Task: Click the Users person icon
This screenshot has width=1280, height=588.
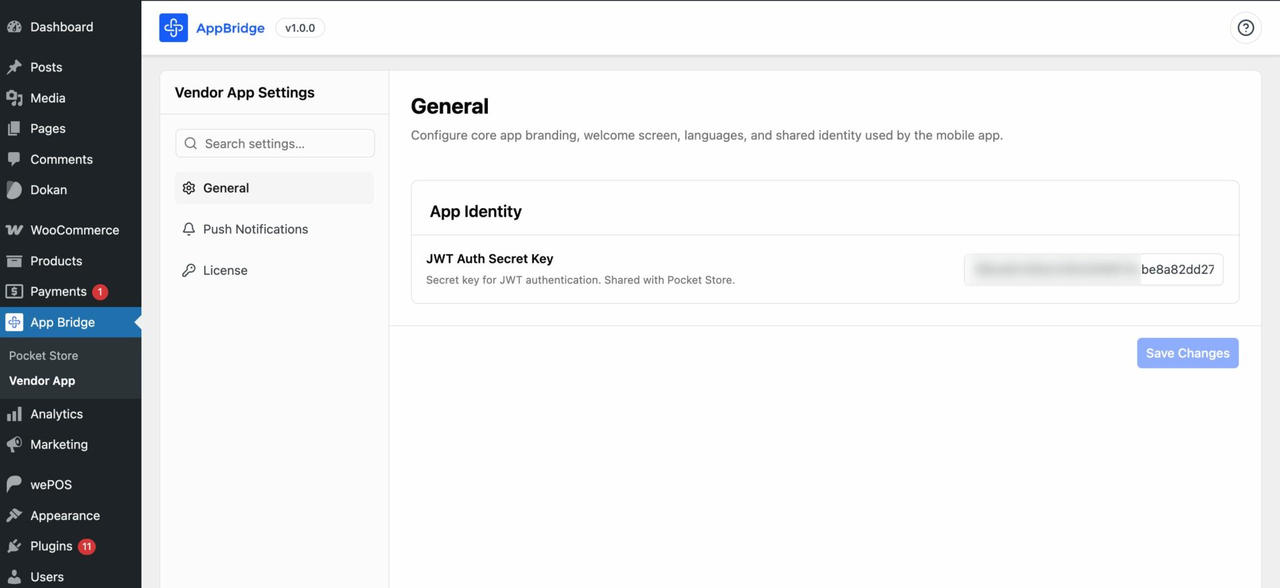Action: pyautogui.click(x=15, y=577)
